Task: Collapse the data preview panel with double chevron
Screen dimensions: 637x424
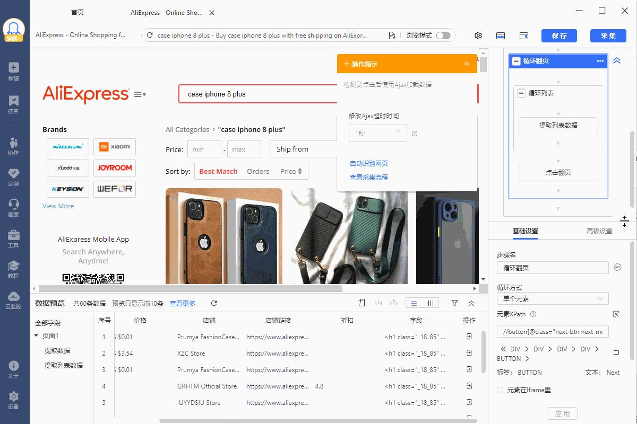Action: click(x=471, y=303)
